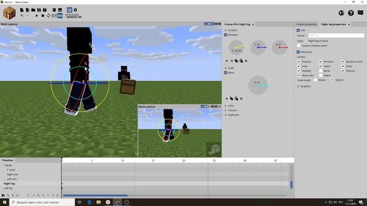Image resolution: width=367 pixels, height=206 pixels.
Task: Expand the Scale section in frame editor
Action: [225, 68]
